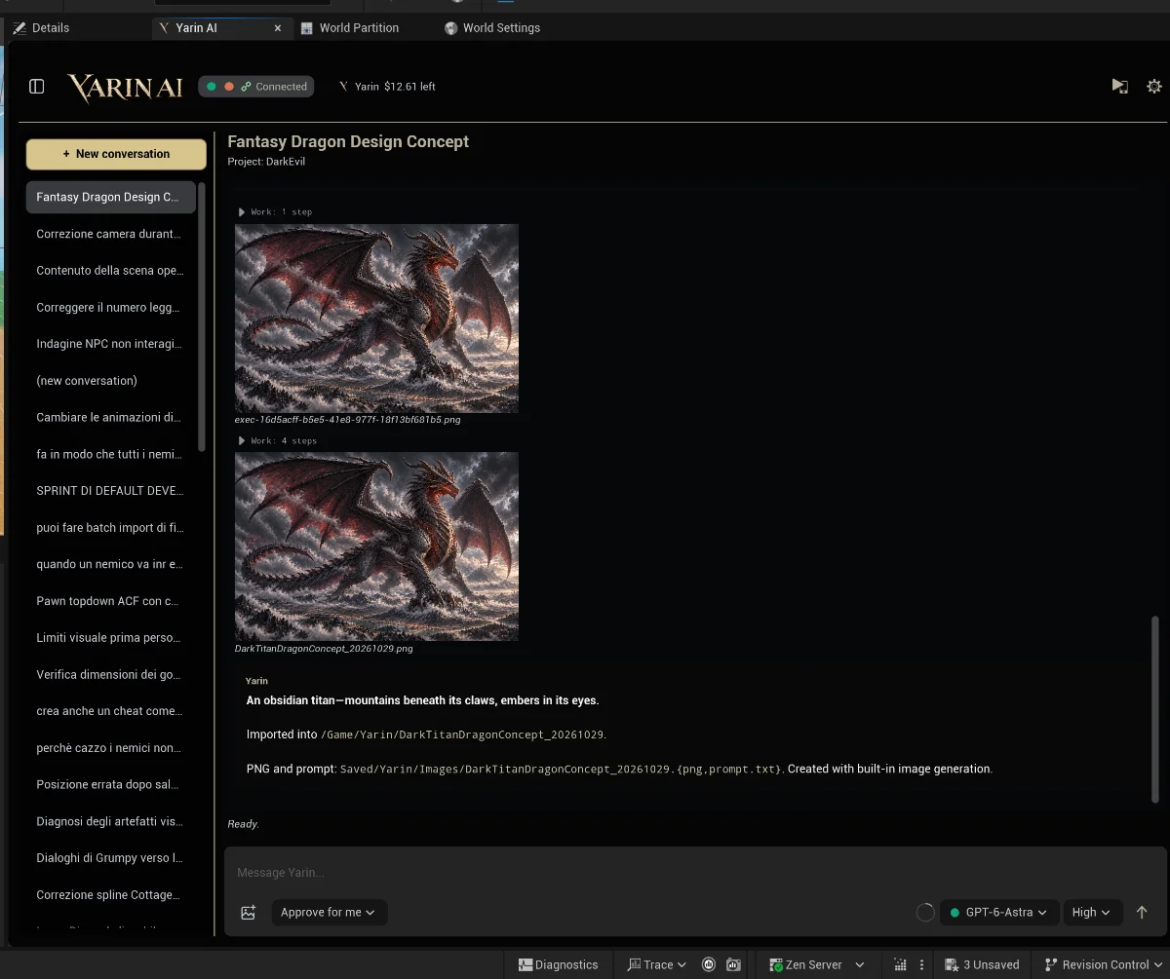
Task: Open the Verifica dimensioni dei go... conversation
Action: (111, 674)
